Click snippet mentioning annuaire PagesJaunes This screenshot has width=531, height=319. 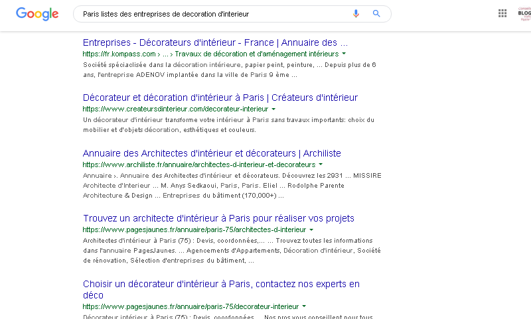click(232, 250)
